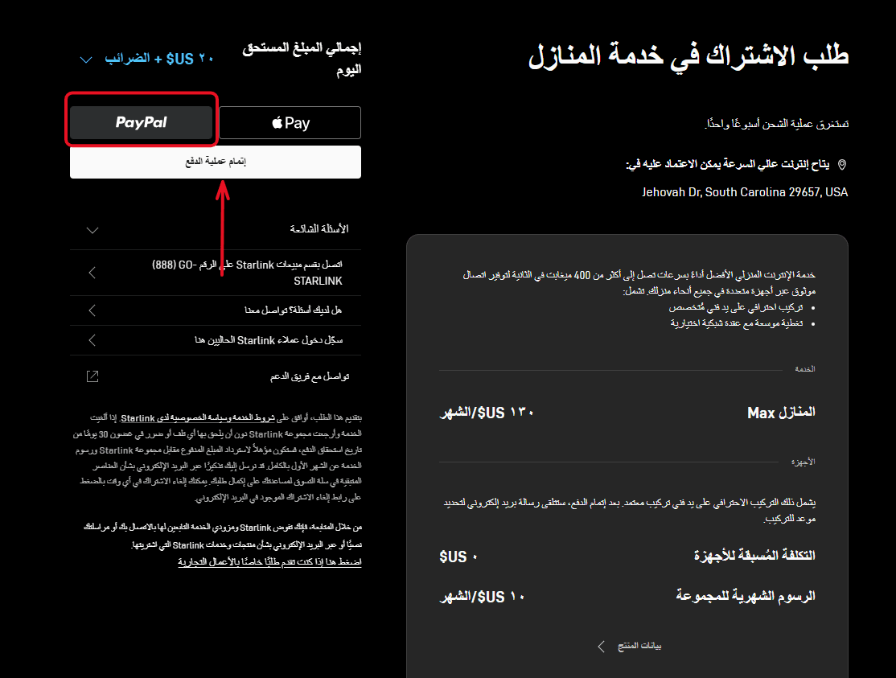Viewport: 896px width, 678px height.
Task: Choose the Apple Pay button
Action: 290,122
